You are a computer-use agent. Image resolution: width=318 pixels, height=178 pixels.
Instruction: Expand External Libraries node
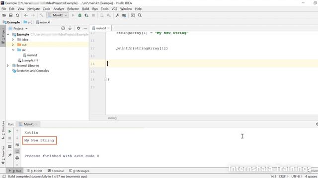click(8, 66)
